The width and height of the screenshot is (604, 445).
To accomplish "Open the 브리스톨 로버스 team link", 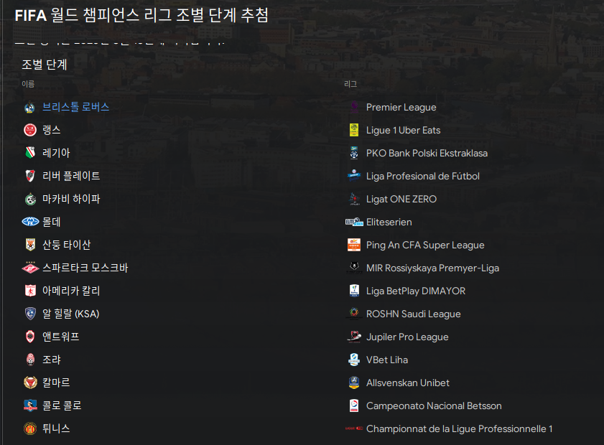I will pos(76,107).
